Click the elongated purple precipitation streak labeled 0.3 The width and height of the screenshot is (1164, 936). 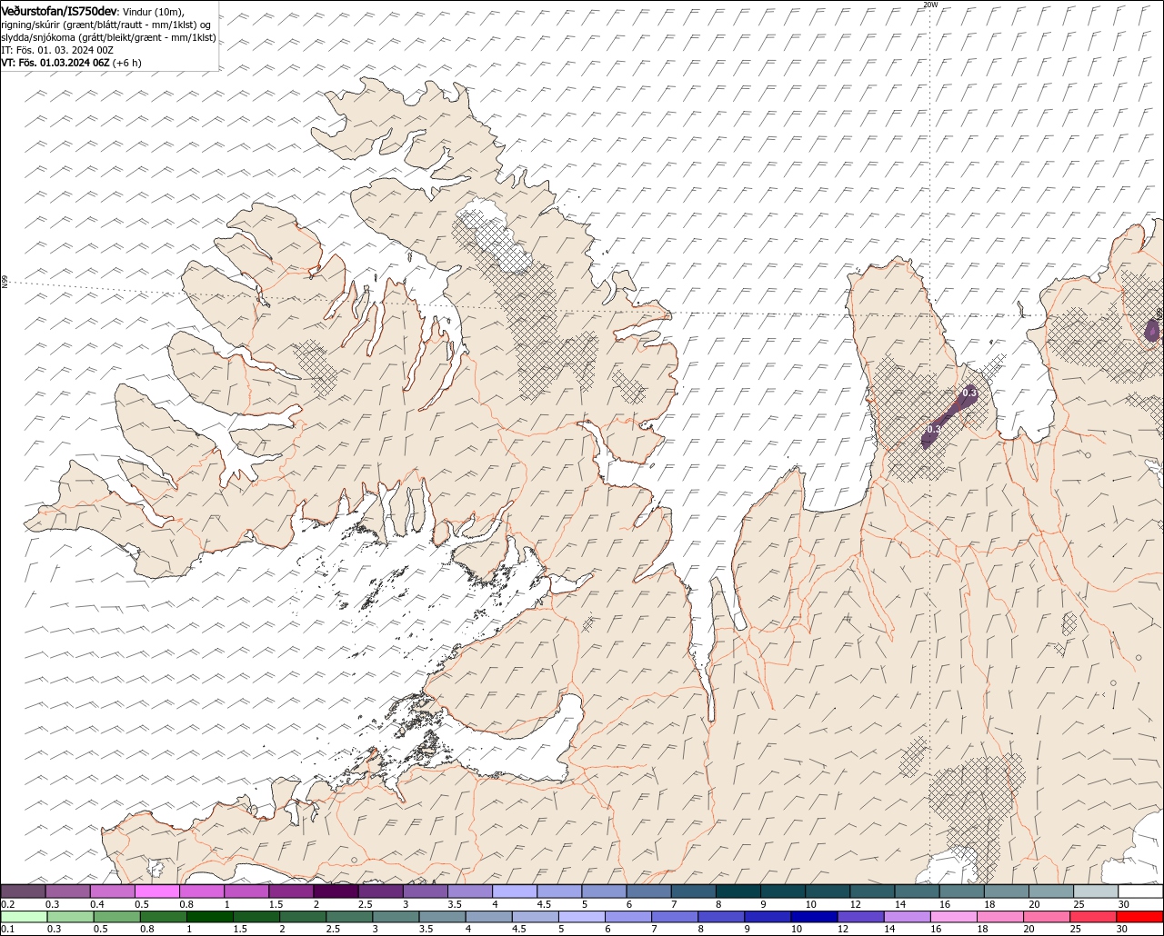(948, 415)
